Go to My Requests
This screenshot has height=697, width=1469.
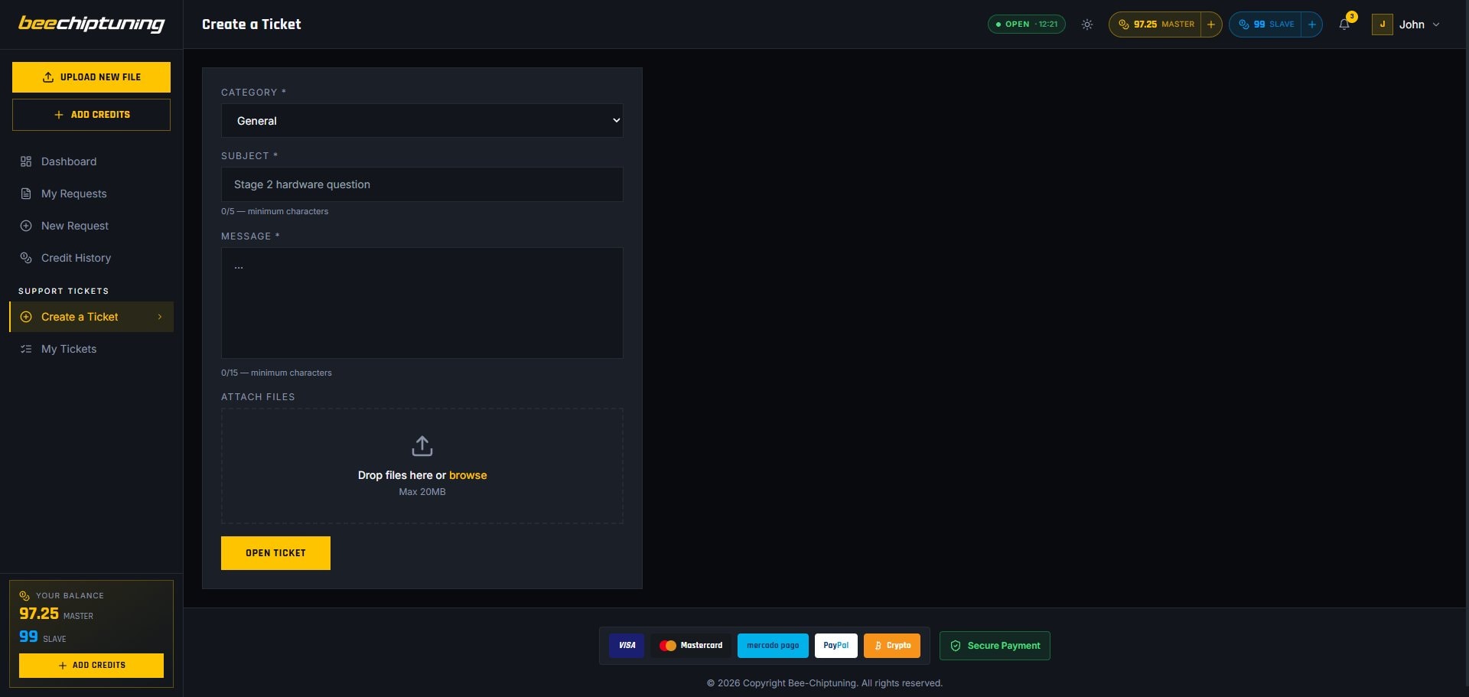coord(91,194)
